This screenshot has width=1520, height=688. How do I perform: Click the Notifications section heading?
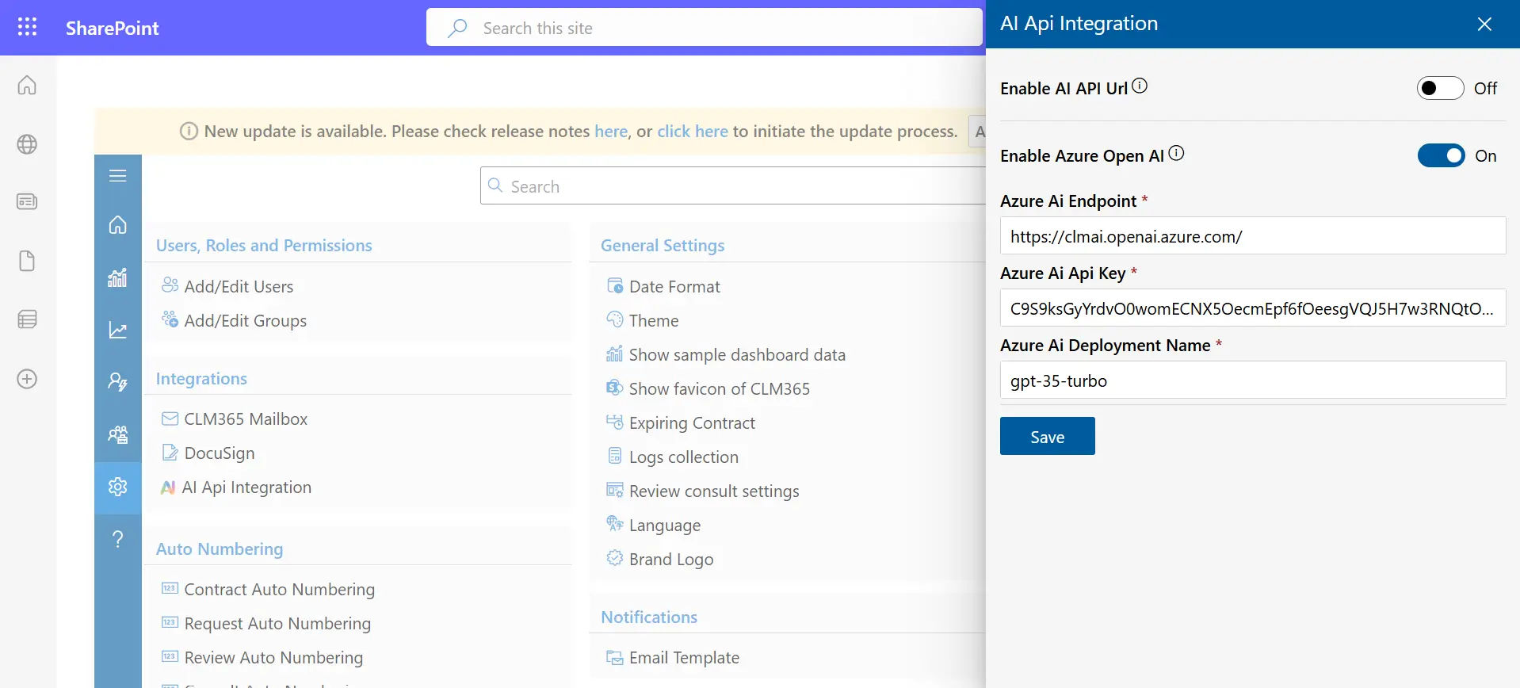[x=649, y=617]
